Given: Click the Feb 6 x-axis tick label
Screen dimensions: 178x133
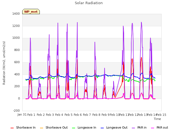Looking at the screenshot, I should pos(78,115).
